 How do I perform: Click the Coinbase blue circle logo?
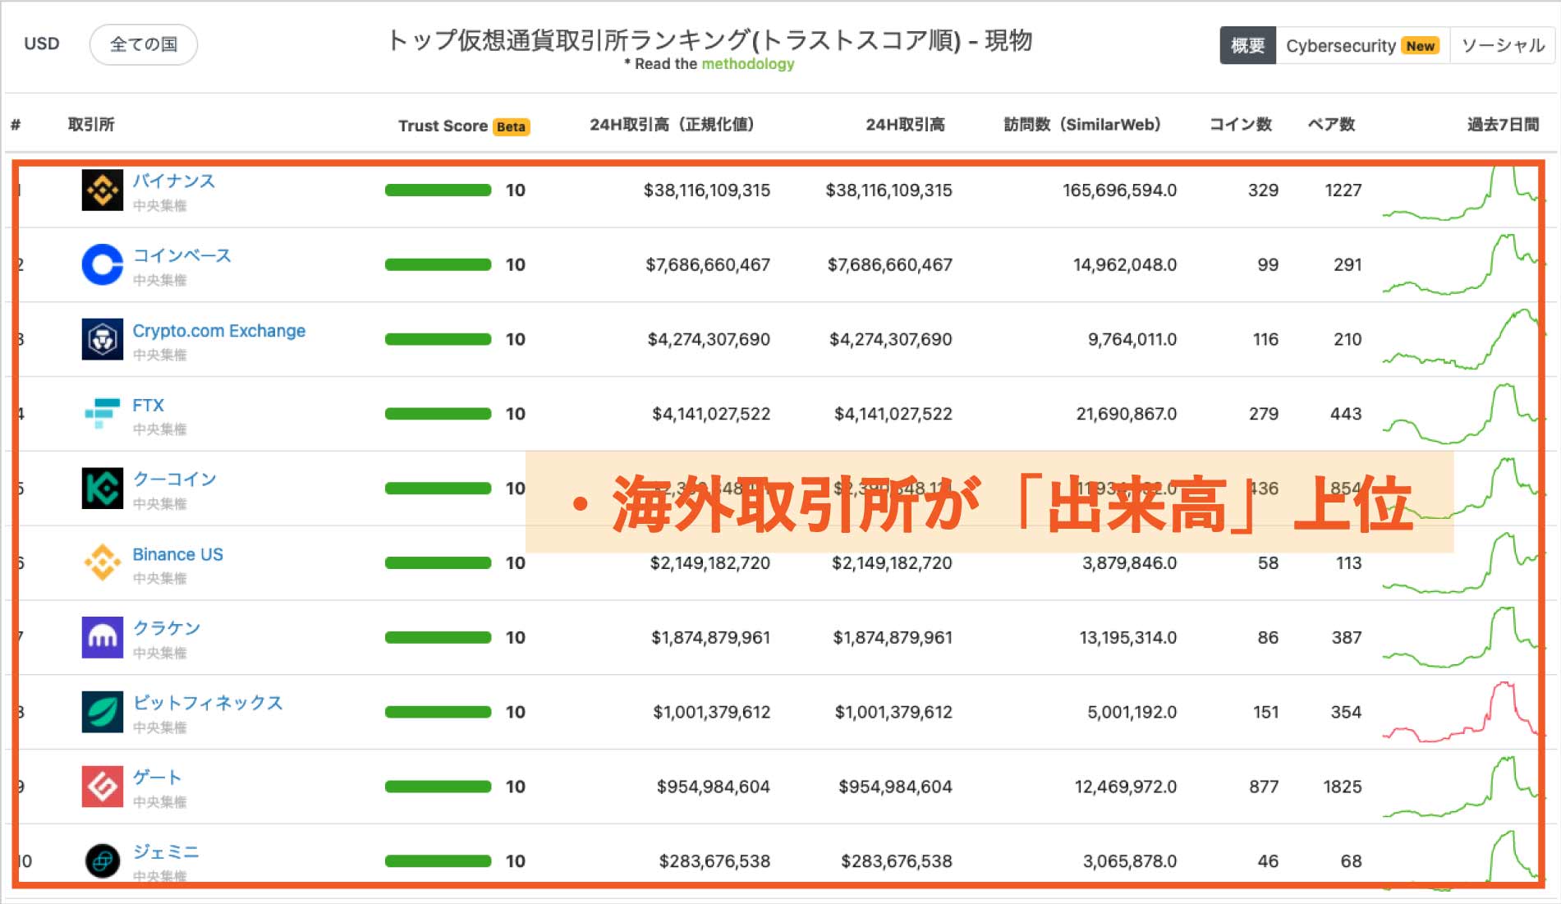pos(103,264)
